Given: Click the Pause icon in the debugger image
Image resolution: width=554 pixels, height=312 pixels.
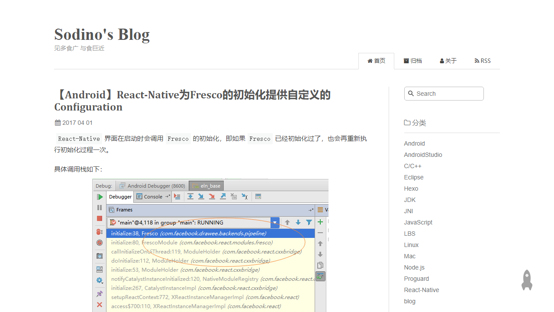Looking at the screenshot, I should click(100, 208).
